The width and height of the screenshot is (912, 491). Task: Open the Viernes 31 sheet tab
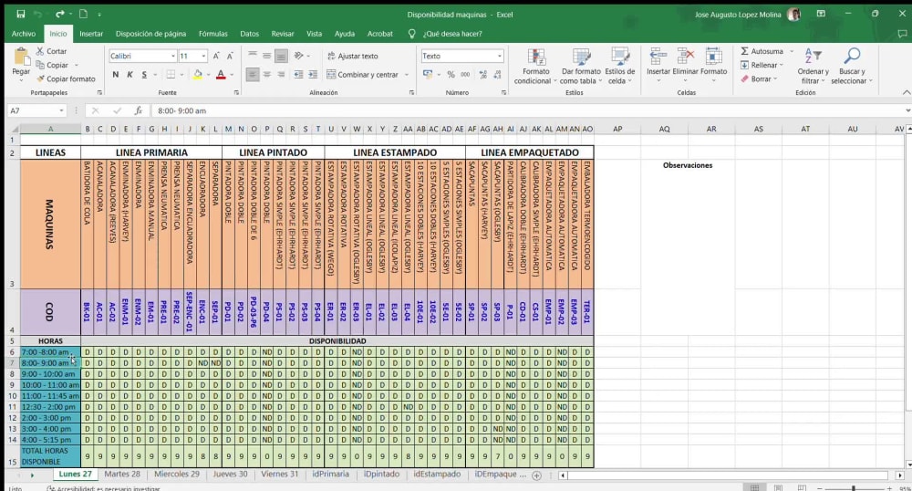(279, 475)
